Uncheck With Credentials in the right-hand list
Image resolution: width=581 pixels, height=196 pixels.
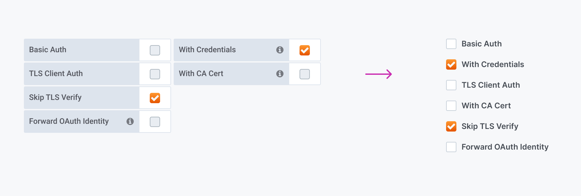[x=451, y=64]
